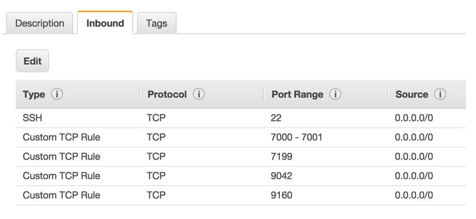Viewport: 476px width, 219px height.
Task: Select the port 7000 - 7001 rule row
Action: [241, 137]
